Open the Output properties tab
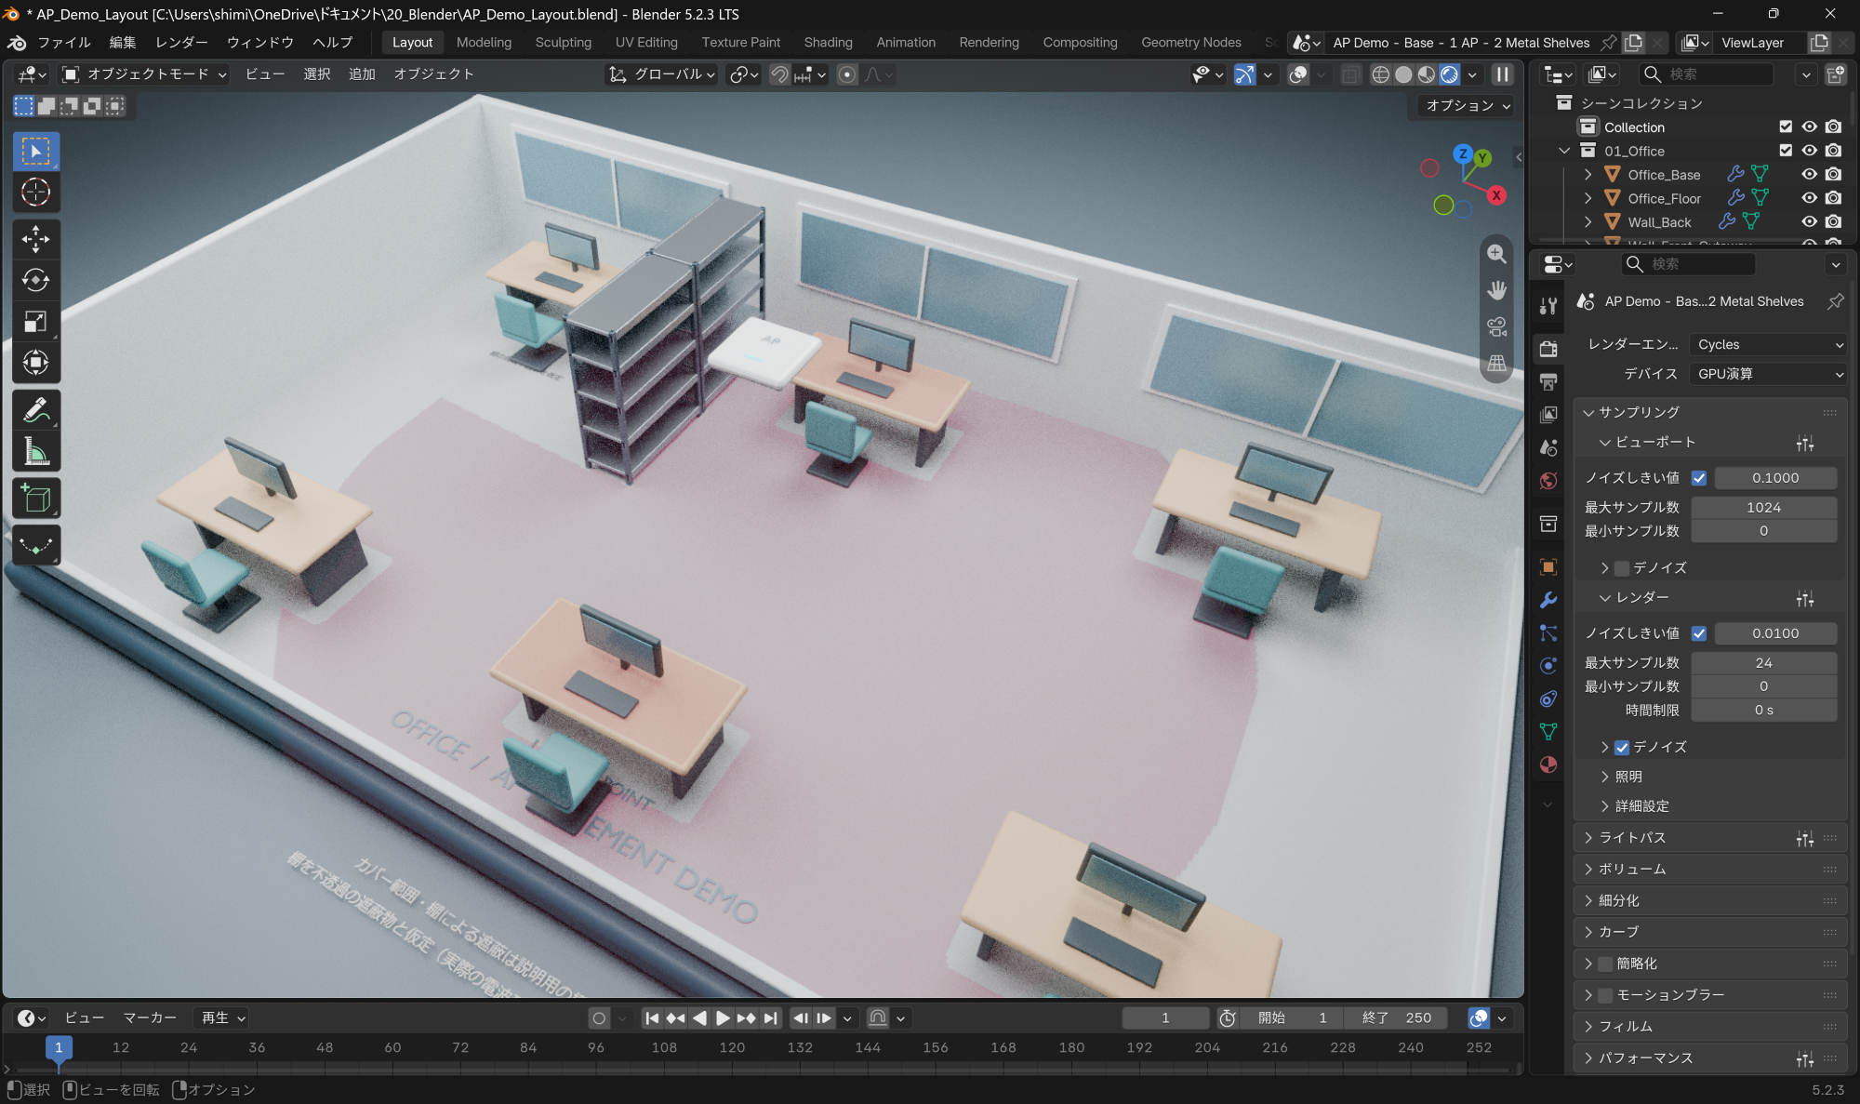This screenshot has width=1860, height=1104. (1548, 381)
